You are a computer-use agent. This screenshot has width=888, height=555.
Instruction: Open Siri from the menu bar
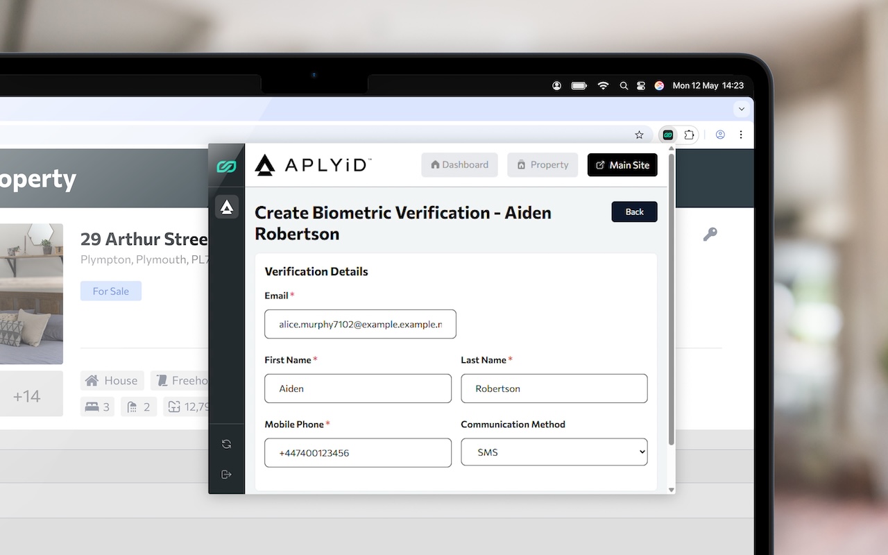659,85
